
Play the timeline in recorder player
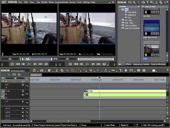87,64
